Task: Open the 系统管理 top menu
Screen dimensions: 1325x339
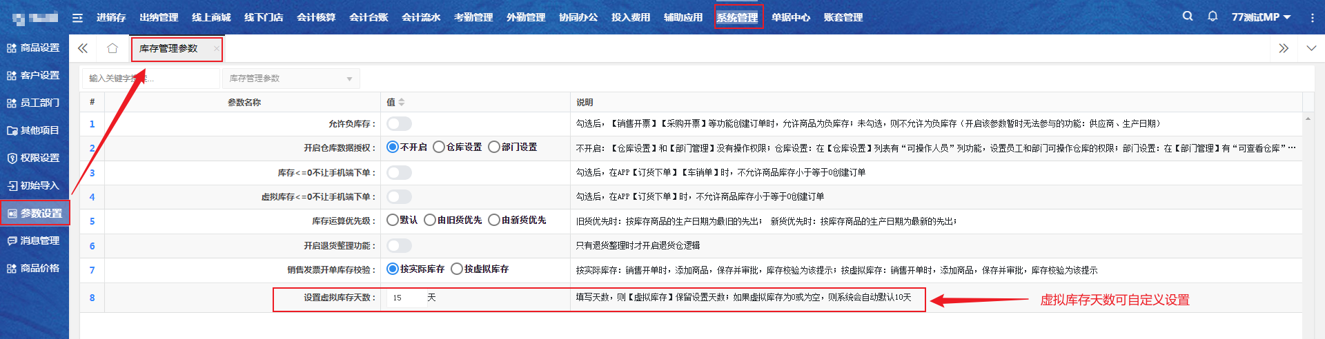Action: (x=737, y=17)
